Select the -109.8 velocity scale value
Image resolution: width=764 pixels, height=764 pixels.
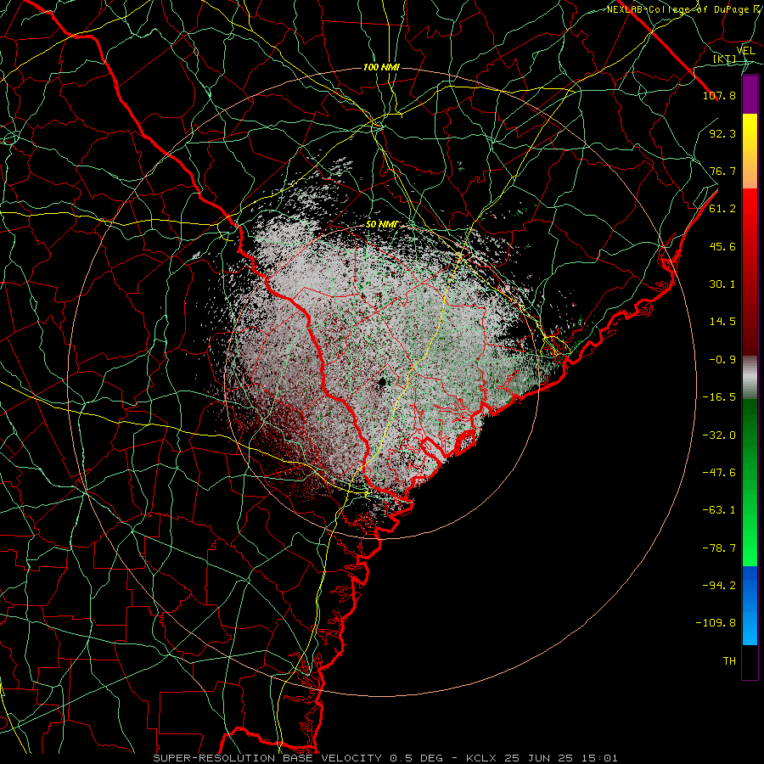716,623
